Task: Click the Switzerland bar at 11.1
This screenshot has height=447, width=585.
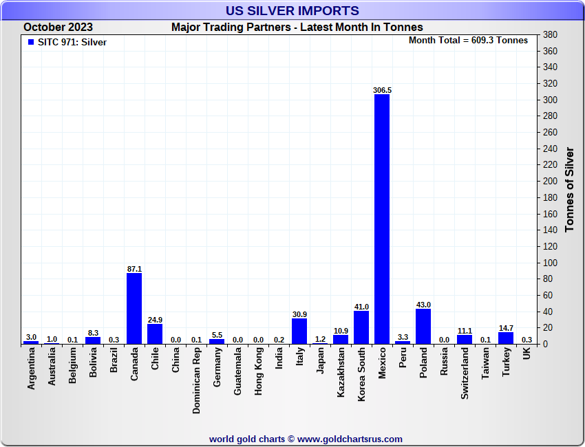Action: 465,339
